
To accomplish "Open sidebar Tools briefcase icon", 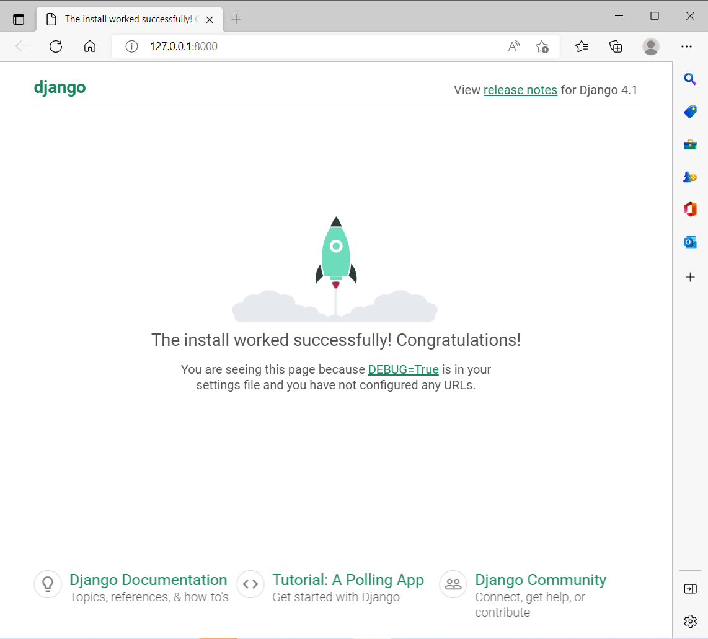I will [x=690, y=144].
